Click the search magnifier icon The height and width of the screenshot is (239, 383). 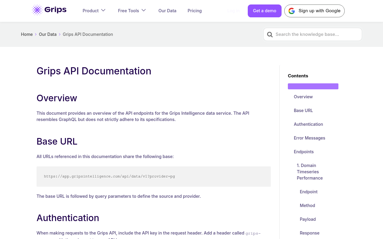click(270, 35)
